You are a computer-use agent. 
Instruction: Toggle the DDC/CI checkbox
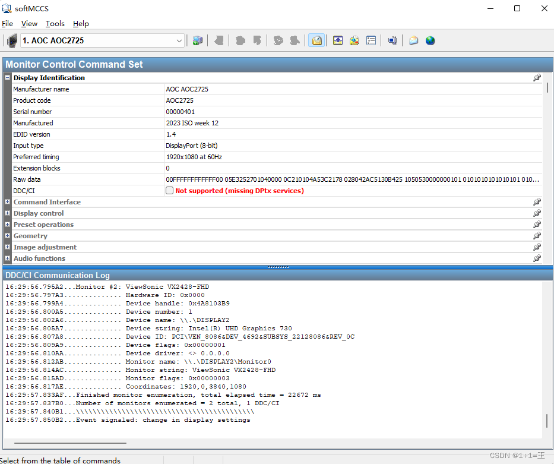[170, 191]
